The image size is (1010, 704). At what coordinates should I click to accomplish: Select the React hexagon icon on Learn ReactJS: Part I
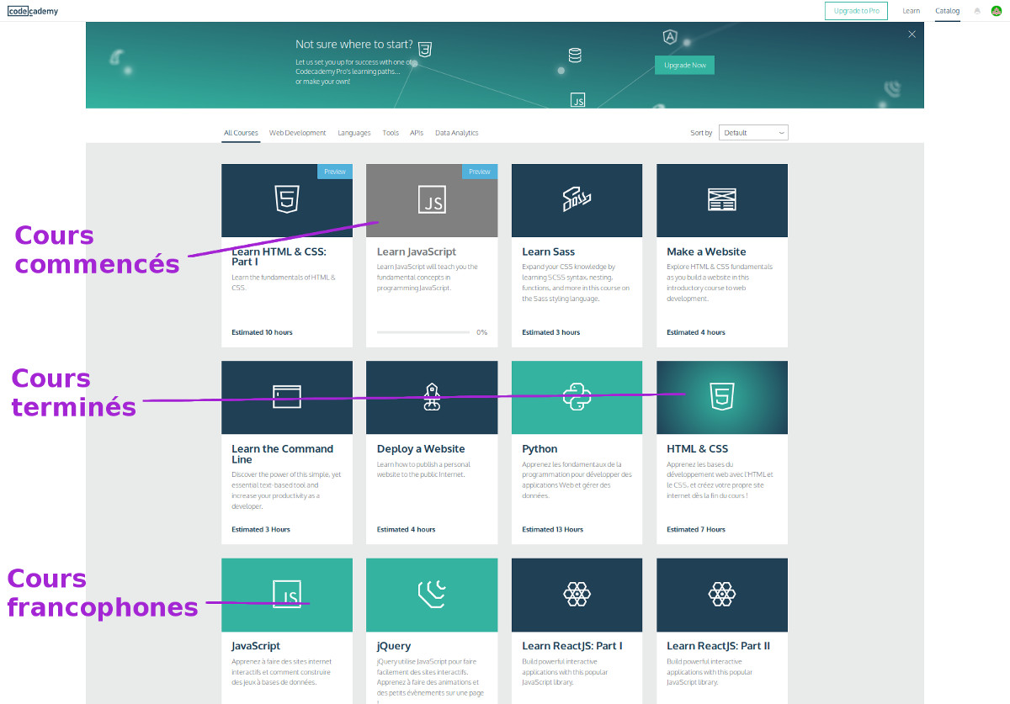[x=577, y=594]
